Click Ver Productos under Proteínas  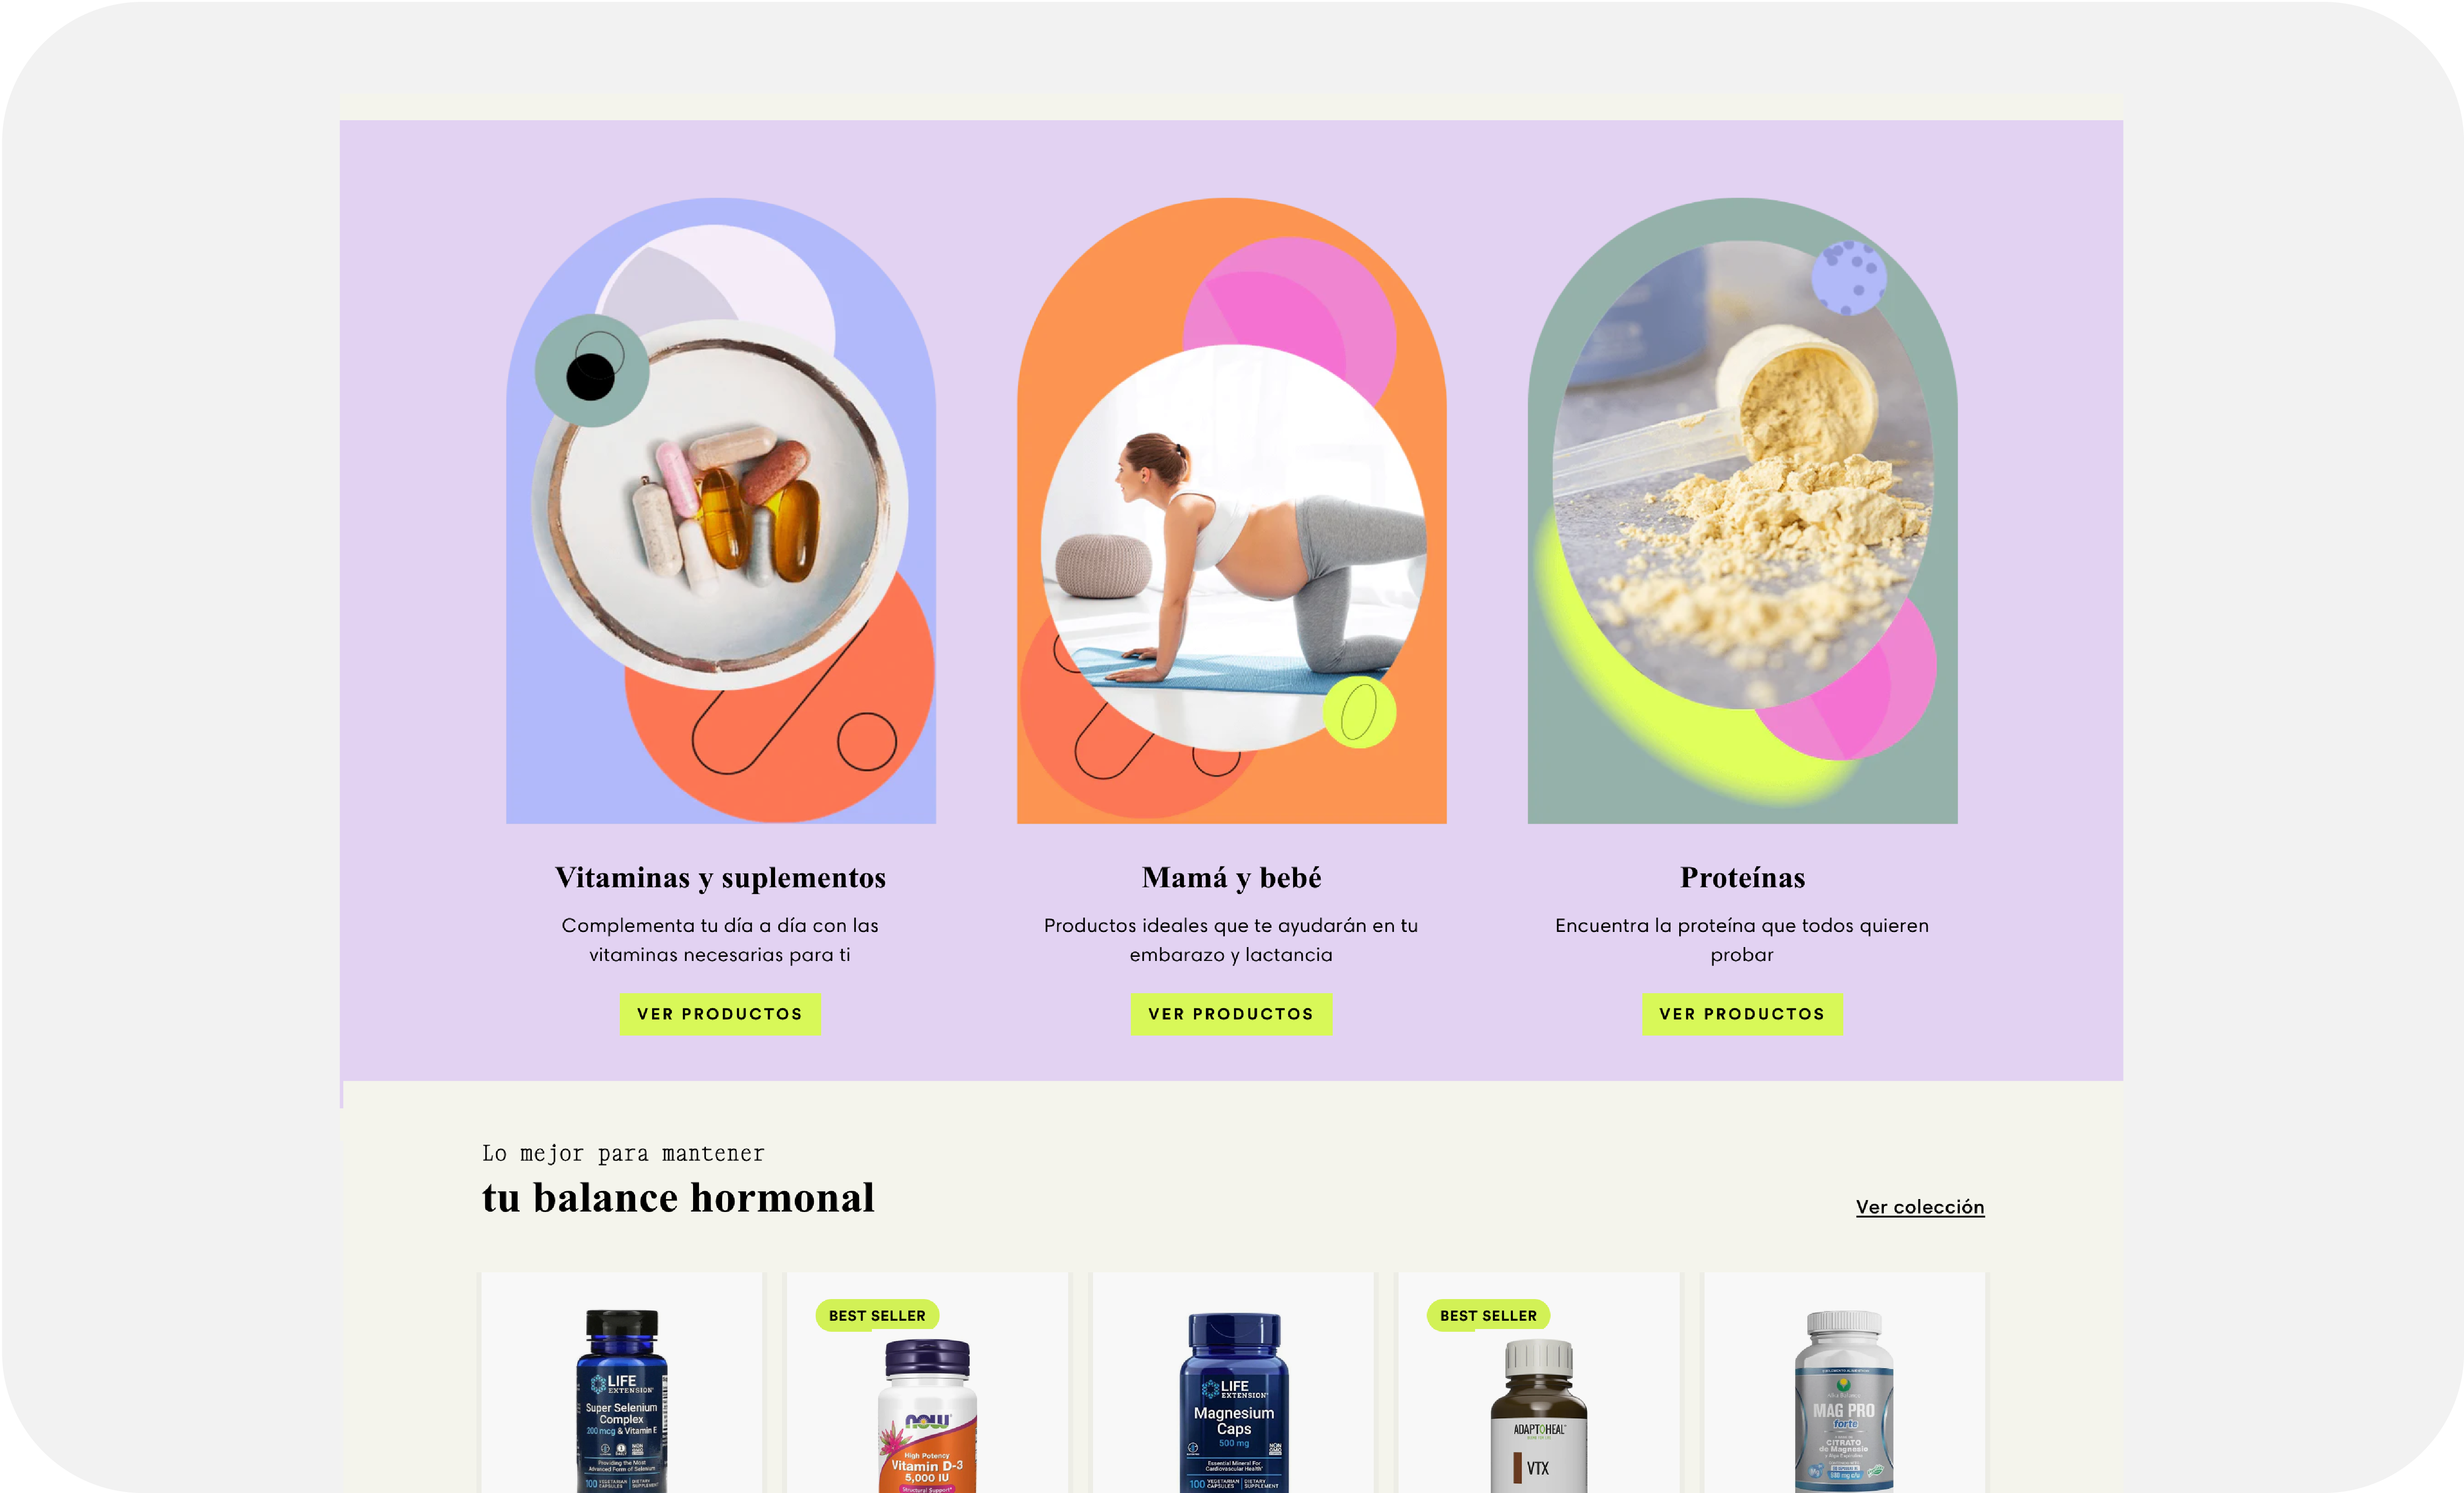pyautogui.click(x=1742, y=1013)
